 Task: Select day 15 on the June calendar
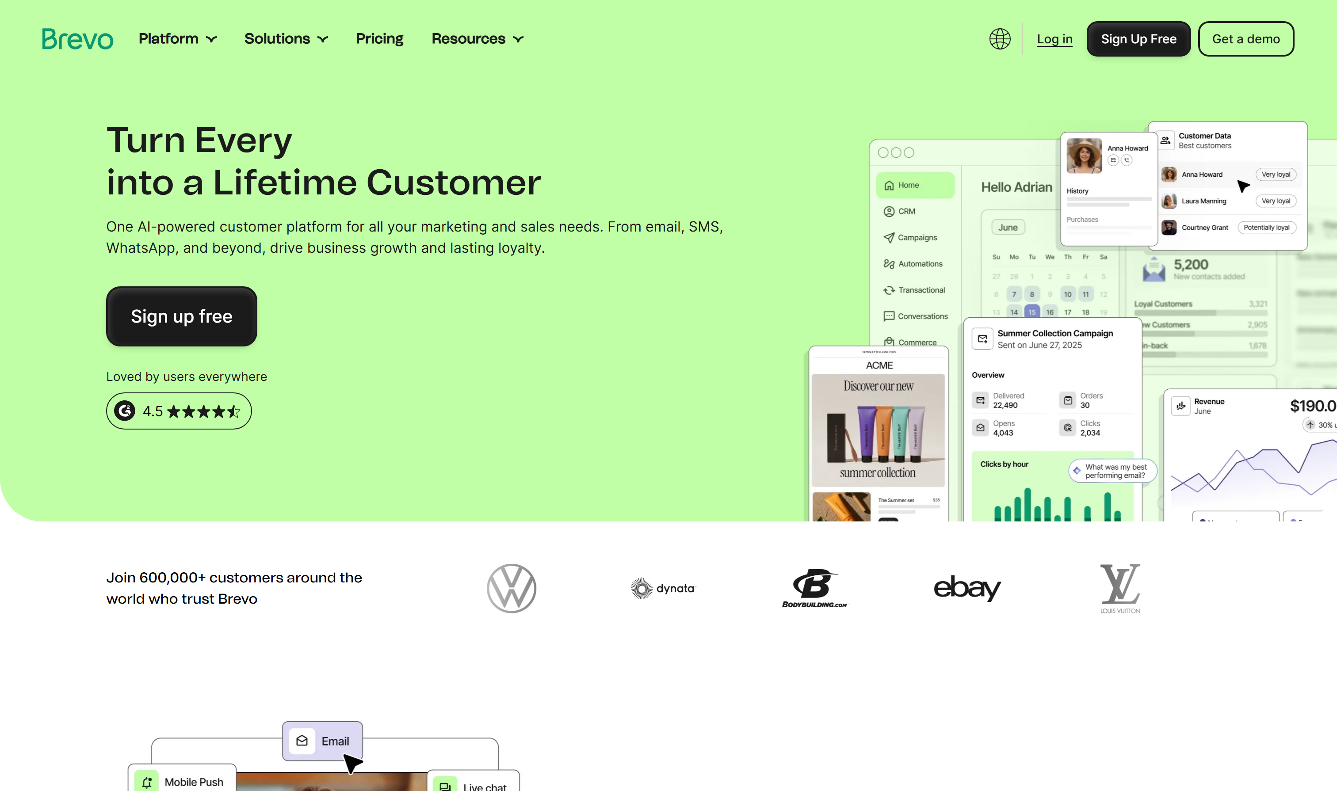click(1032, 312)
